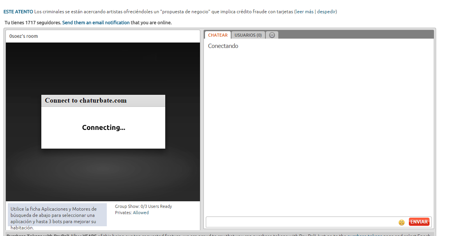Click 'Group Show: 0/3 Users Ready' text
The height and width of the screenshot is (236, 449).
(x=143, y=206)
